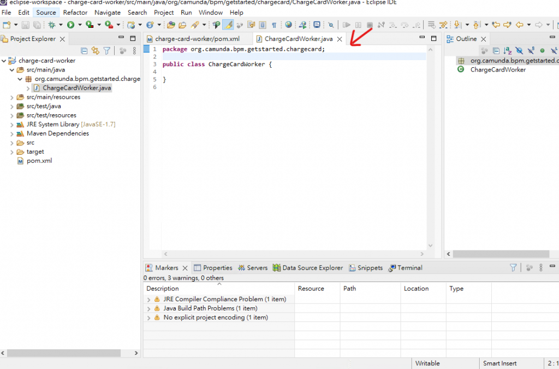Expand the src/main/resources folder
Viewport: 559px width, 369px height.
coord(12,97)
